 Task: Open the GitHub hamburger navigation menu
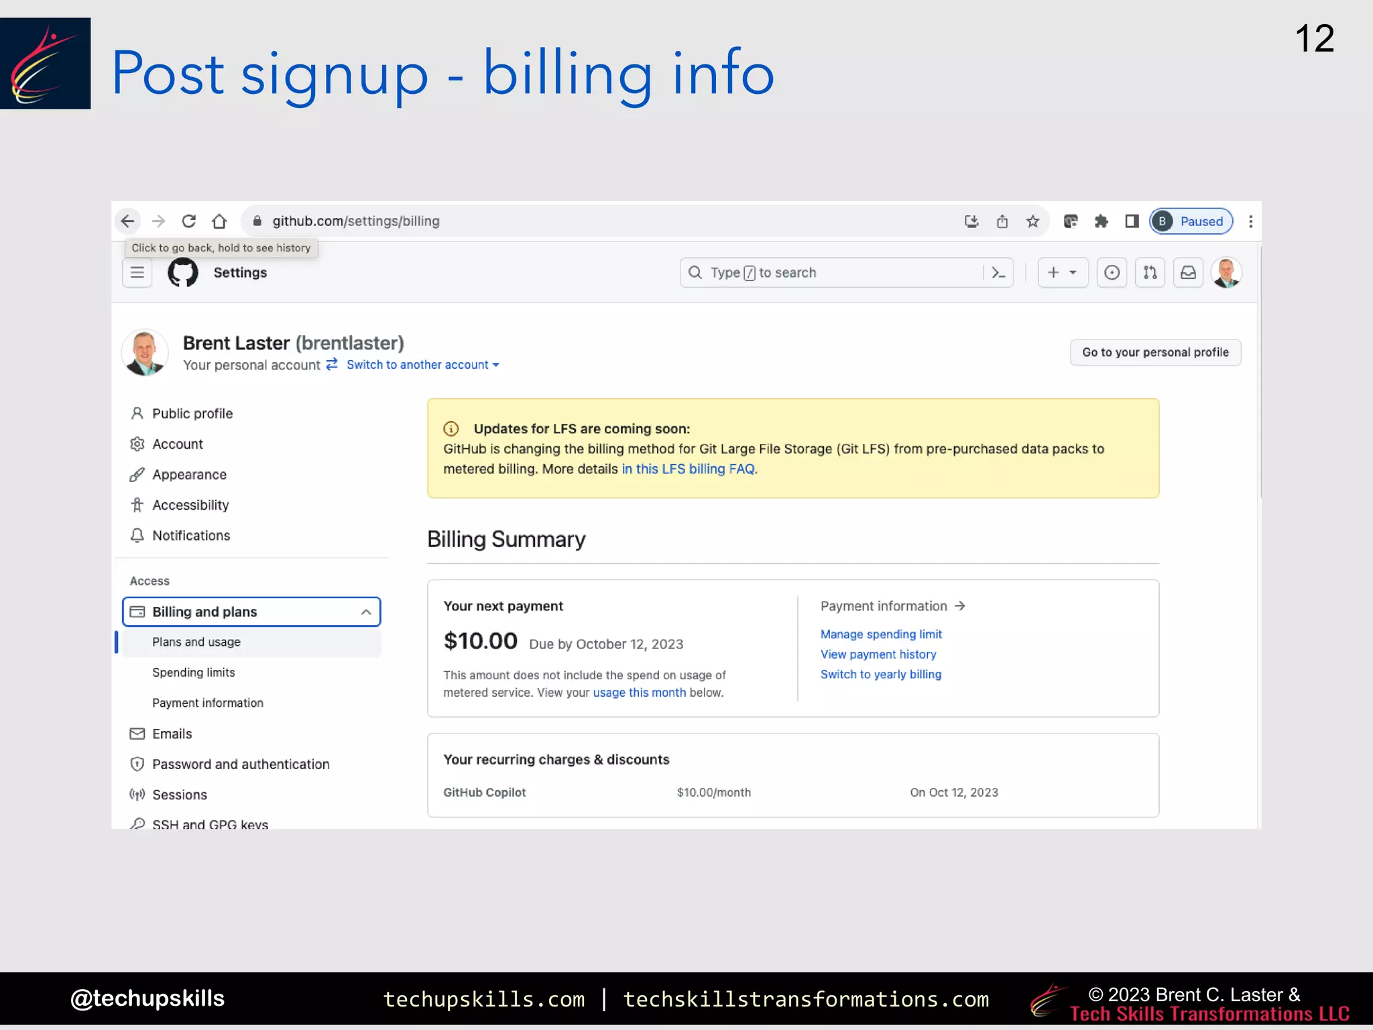coord(137,273)
